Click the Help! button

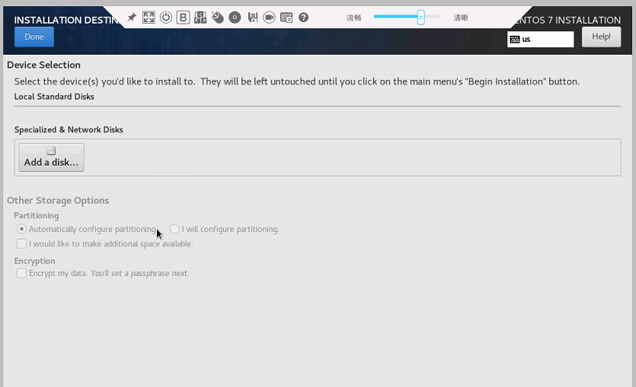click(601, 36)
